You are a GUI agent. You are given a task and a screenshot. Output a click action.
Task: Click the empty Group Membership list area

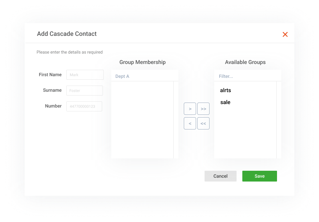(142, 119)
